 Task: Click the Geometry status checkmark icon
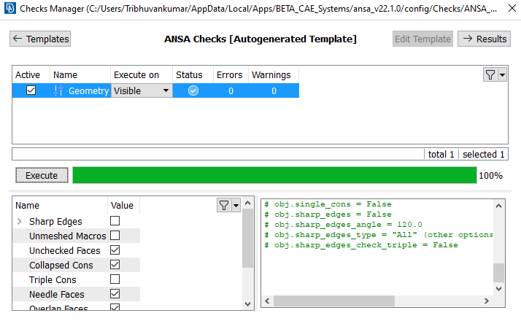pyautogui.click(x=193, y=90)
